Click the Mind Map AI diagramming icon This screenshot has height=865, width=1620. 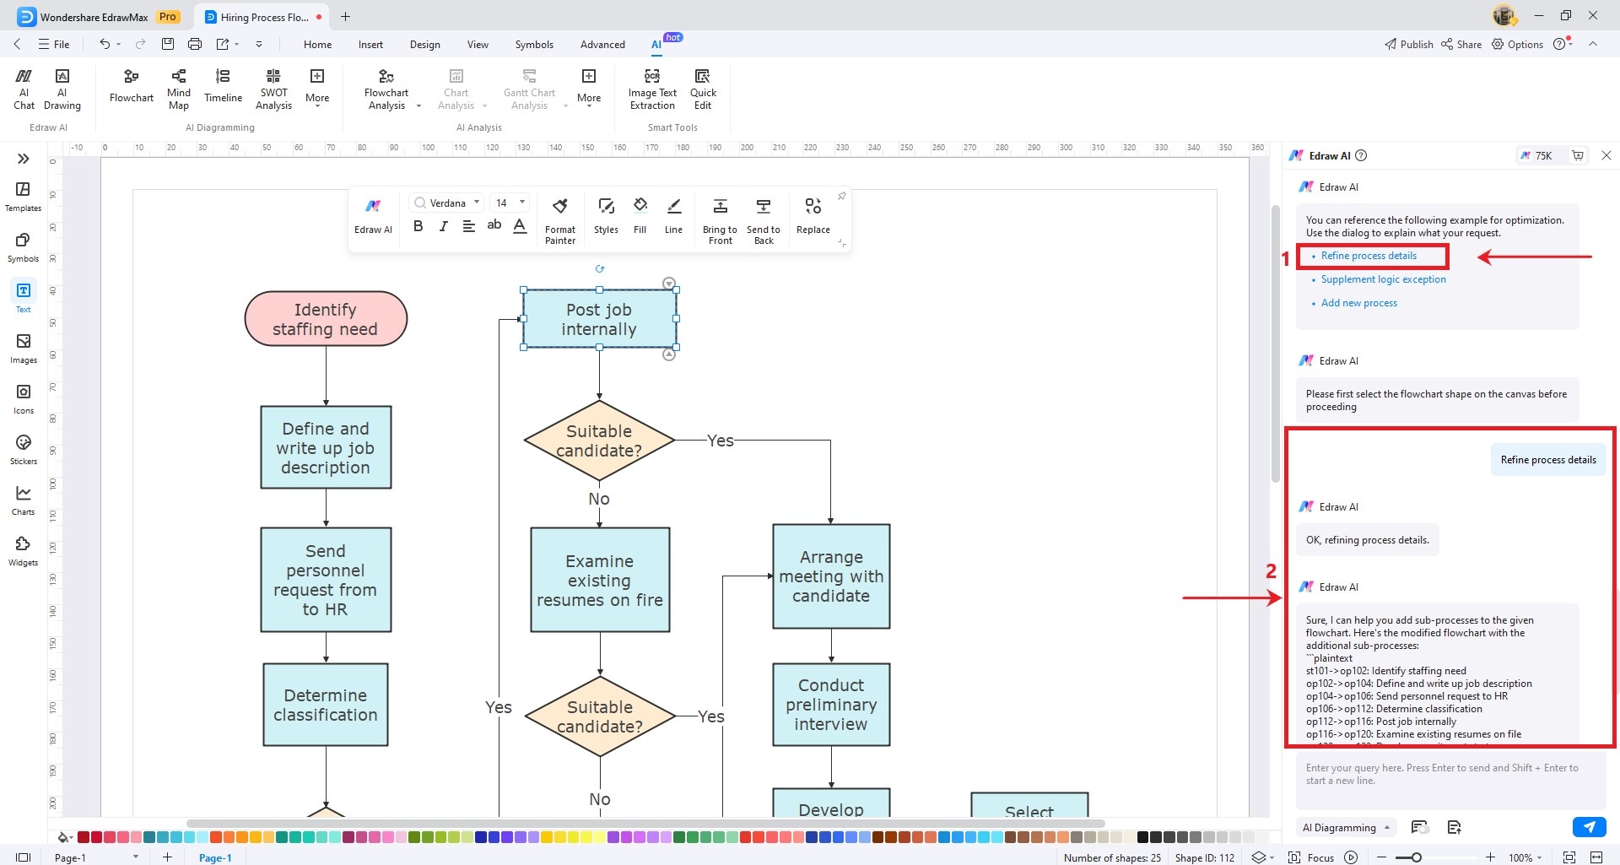click(x=179, y=89)
